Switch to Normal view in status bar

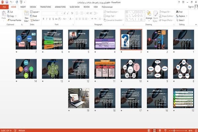[149, 130]
